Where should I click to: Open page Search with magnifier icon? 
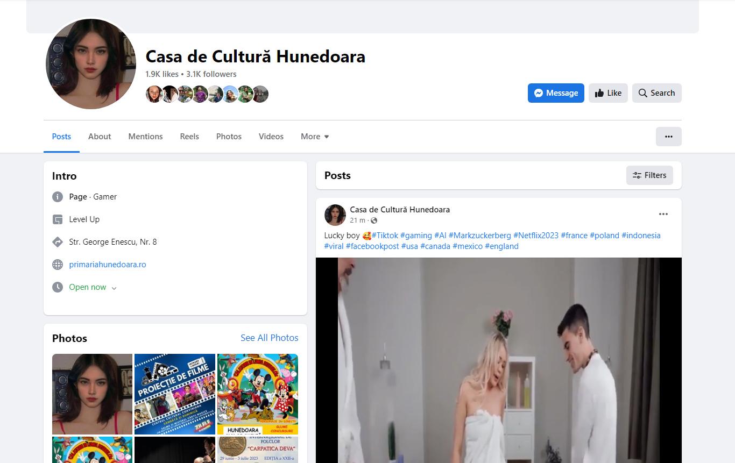656,93
